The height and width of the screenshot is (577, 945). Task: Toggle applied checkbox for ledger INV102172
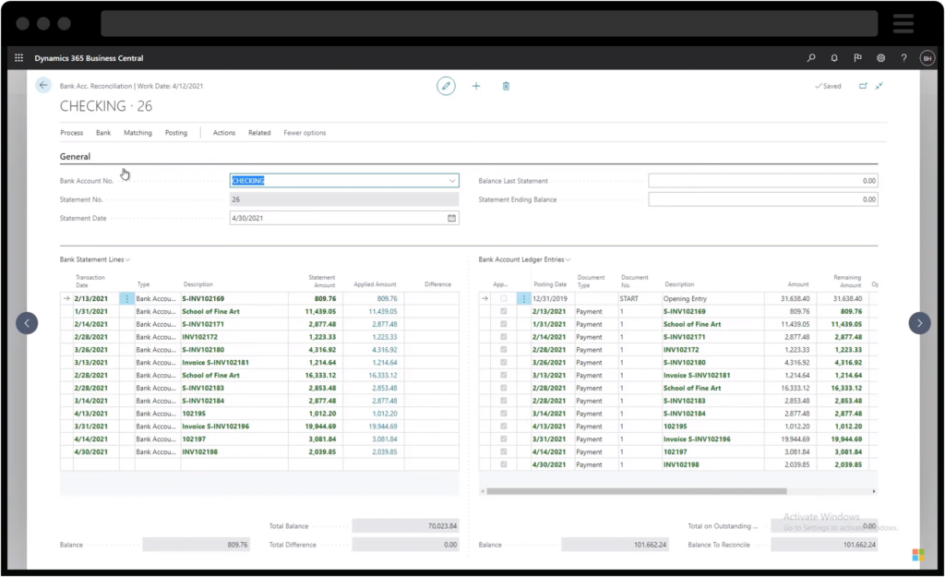(503, 350)
